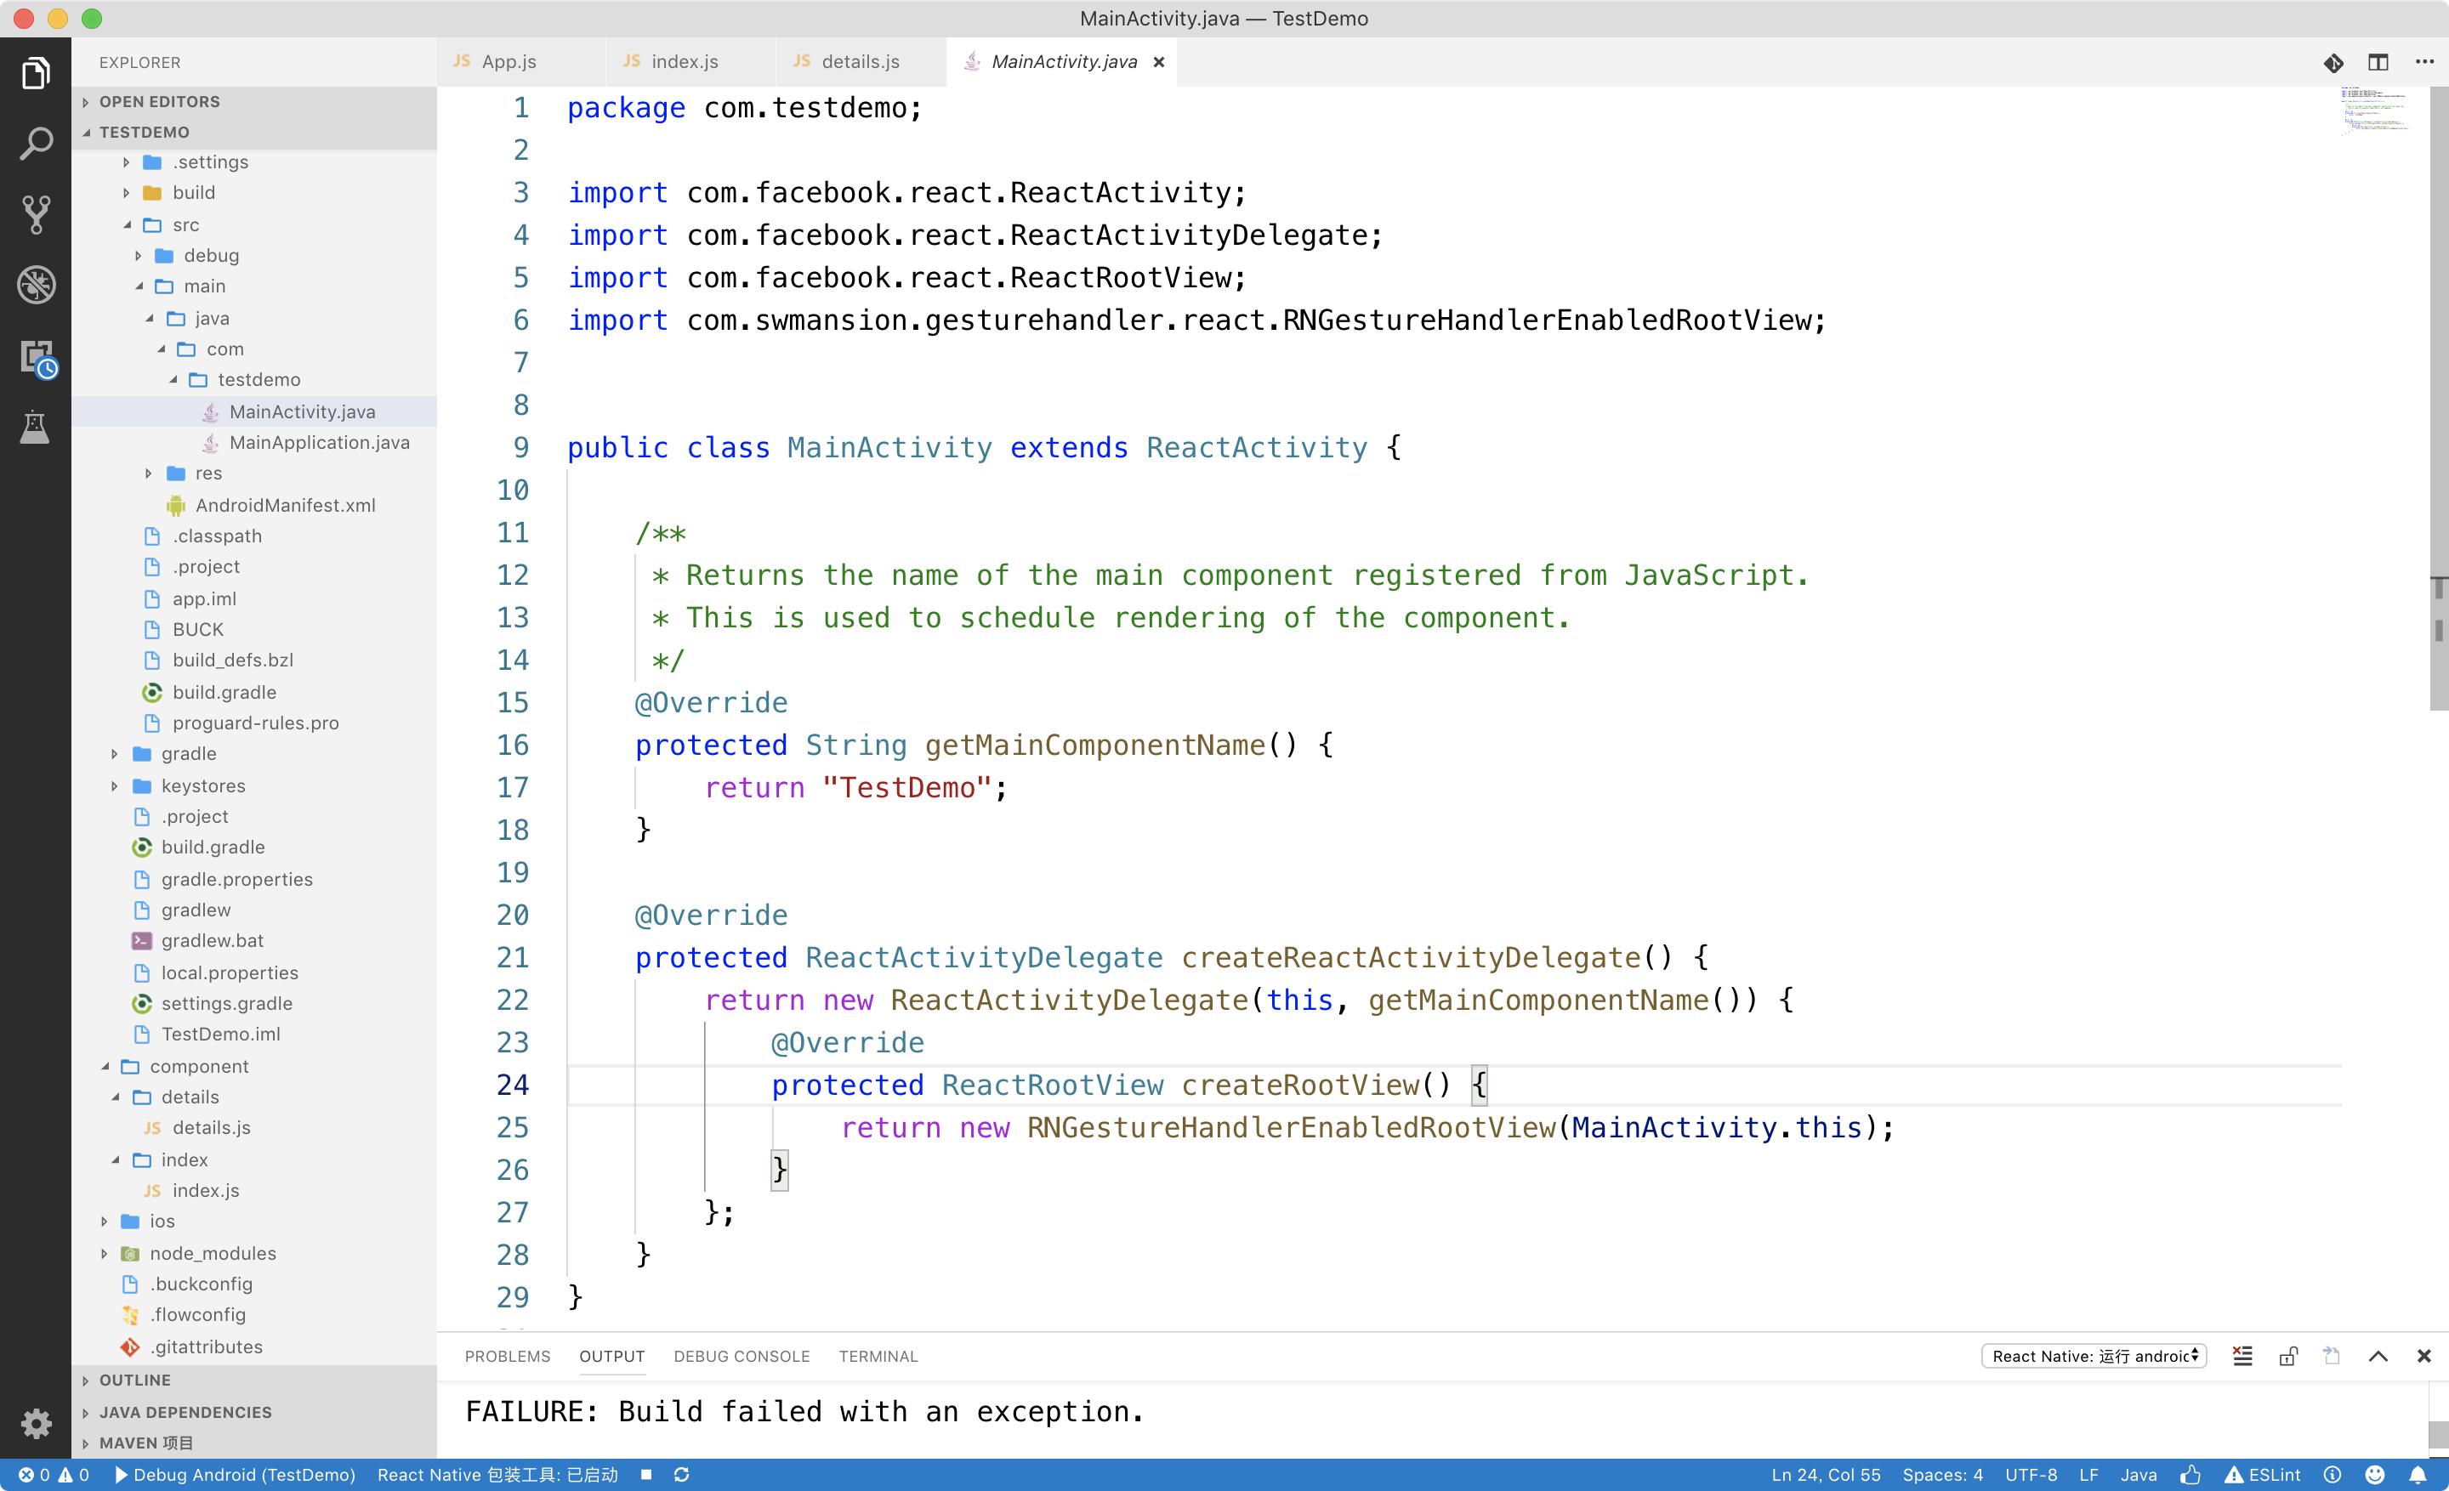Image resolution: width=2449 pixels, height=1491 pixels.
Task: Open the Source Control view
Action: click(x=36, y=214)
